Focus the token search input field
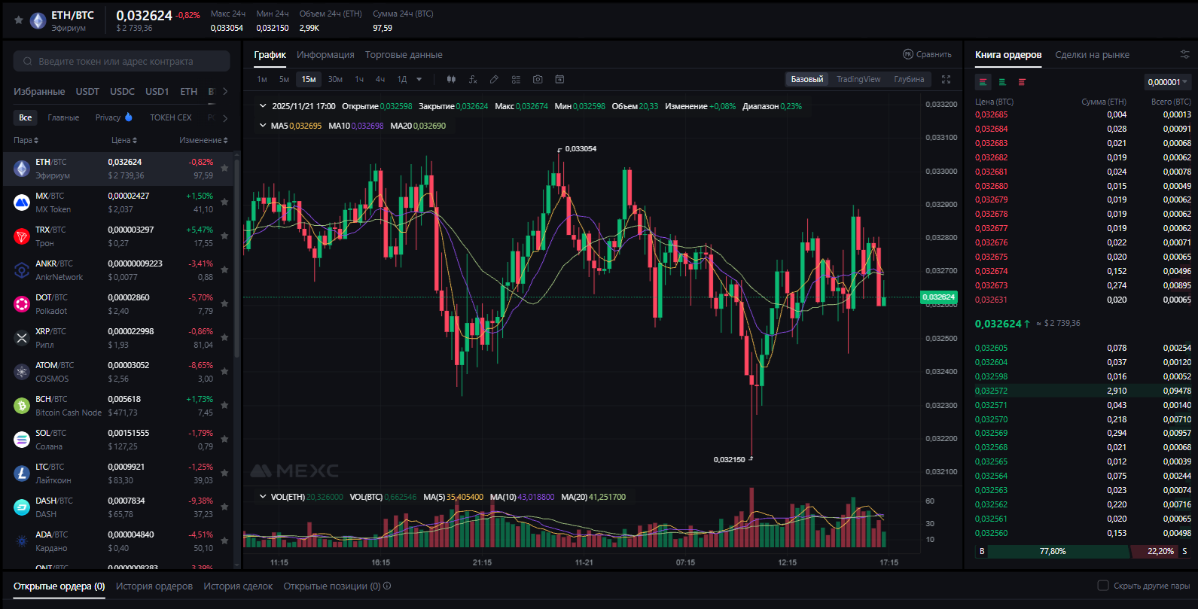The image size is (1198, 609). pyautogui.click(x=120, y=62)
